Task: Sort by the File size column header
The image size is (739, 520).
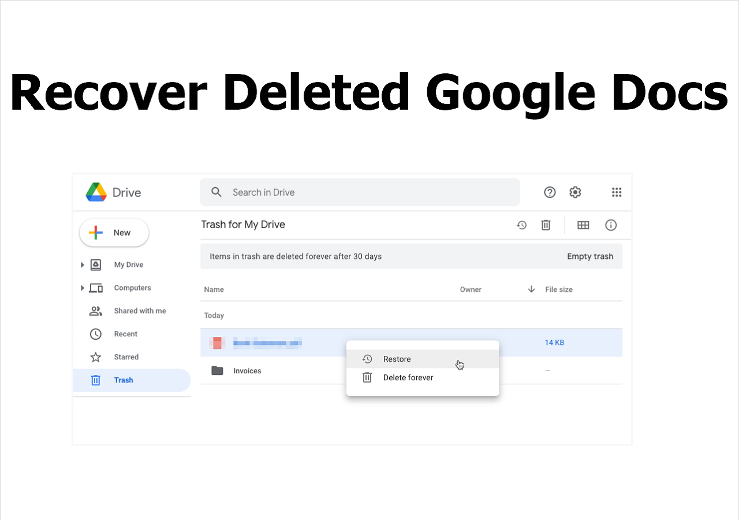Action: pos(559,289)
